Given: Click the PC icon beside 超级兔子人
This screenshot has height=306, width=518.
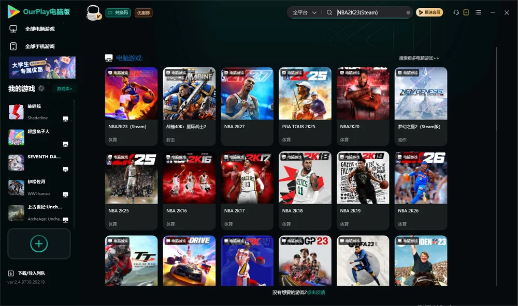Looking at the screenshot, I should point(65,144).
